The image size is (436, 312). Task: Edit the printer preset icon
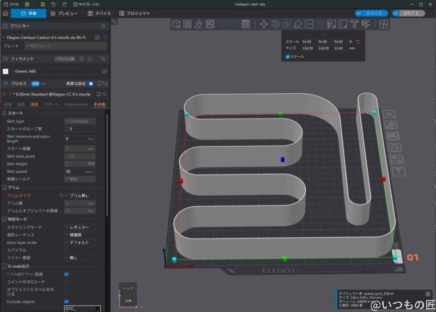pyautogui.click(x=98, y=37)
